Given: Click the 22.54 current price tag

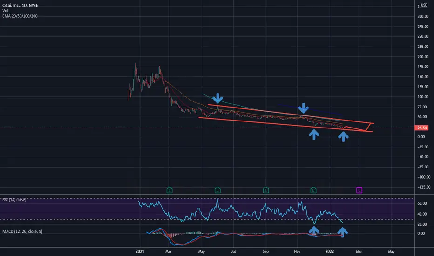Looking at the screenshot, I should (422, 128).
